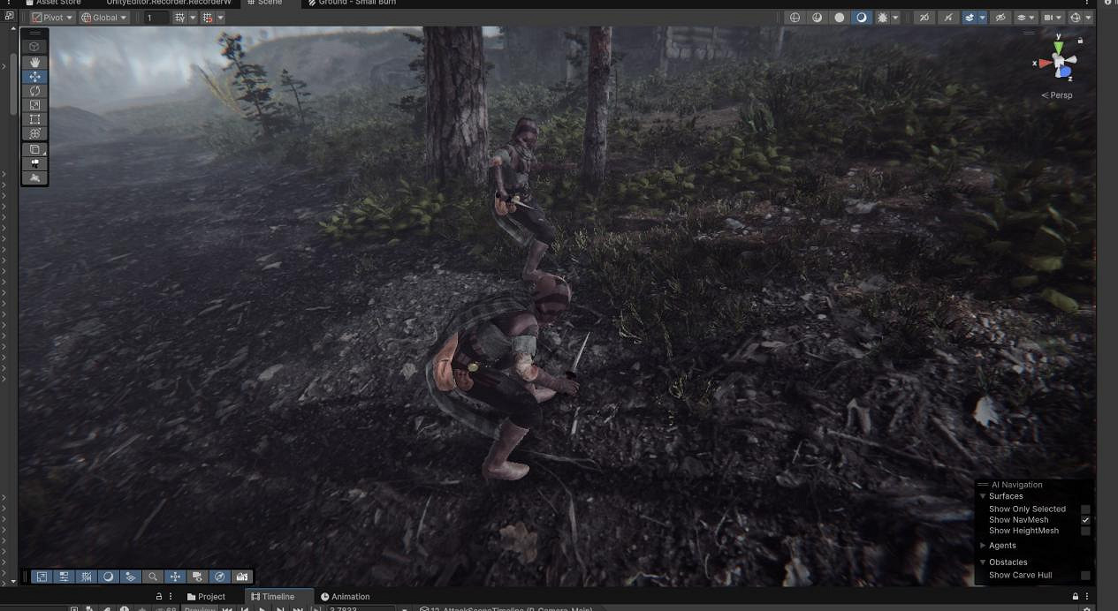This screenshot has width=1118, height=611.
Task: Open the Global coordinate dropdown
Action: pyautogui.click(x=104, y=18)
